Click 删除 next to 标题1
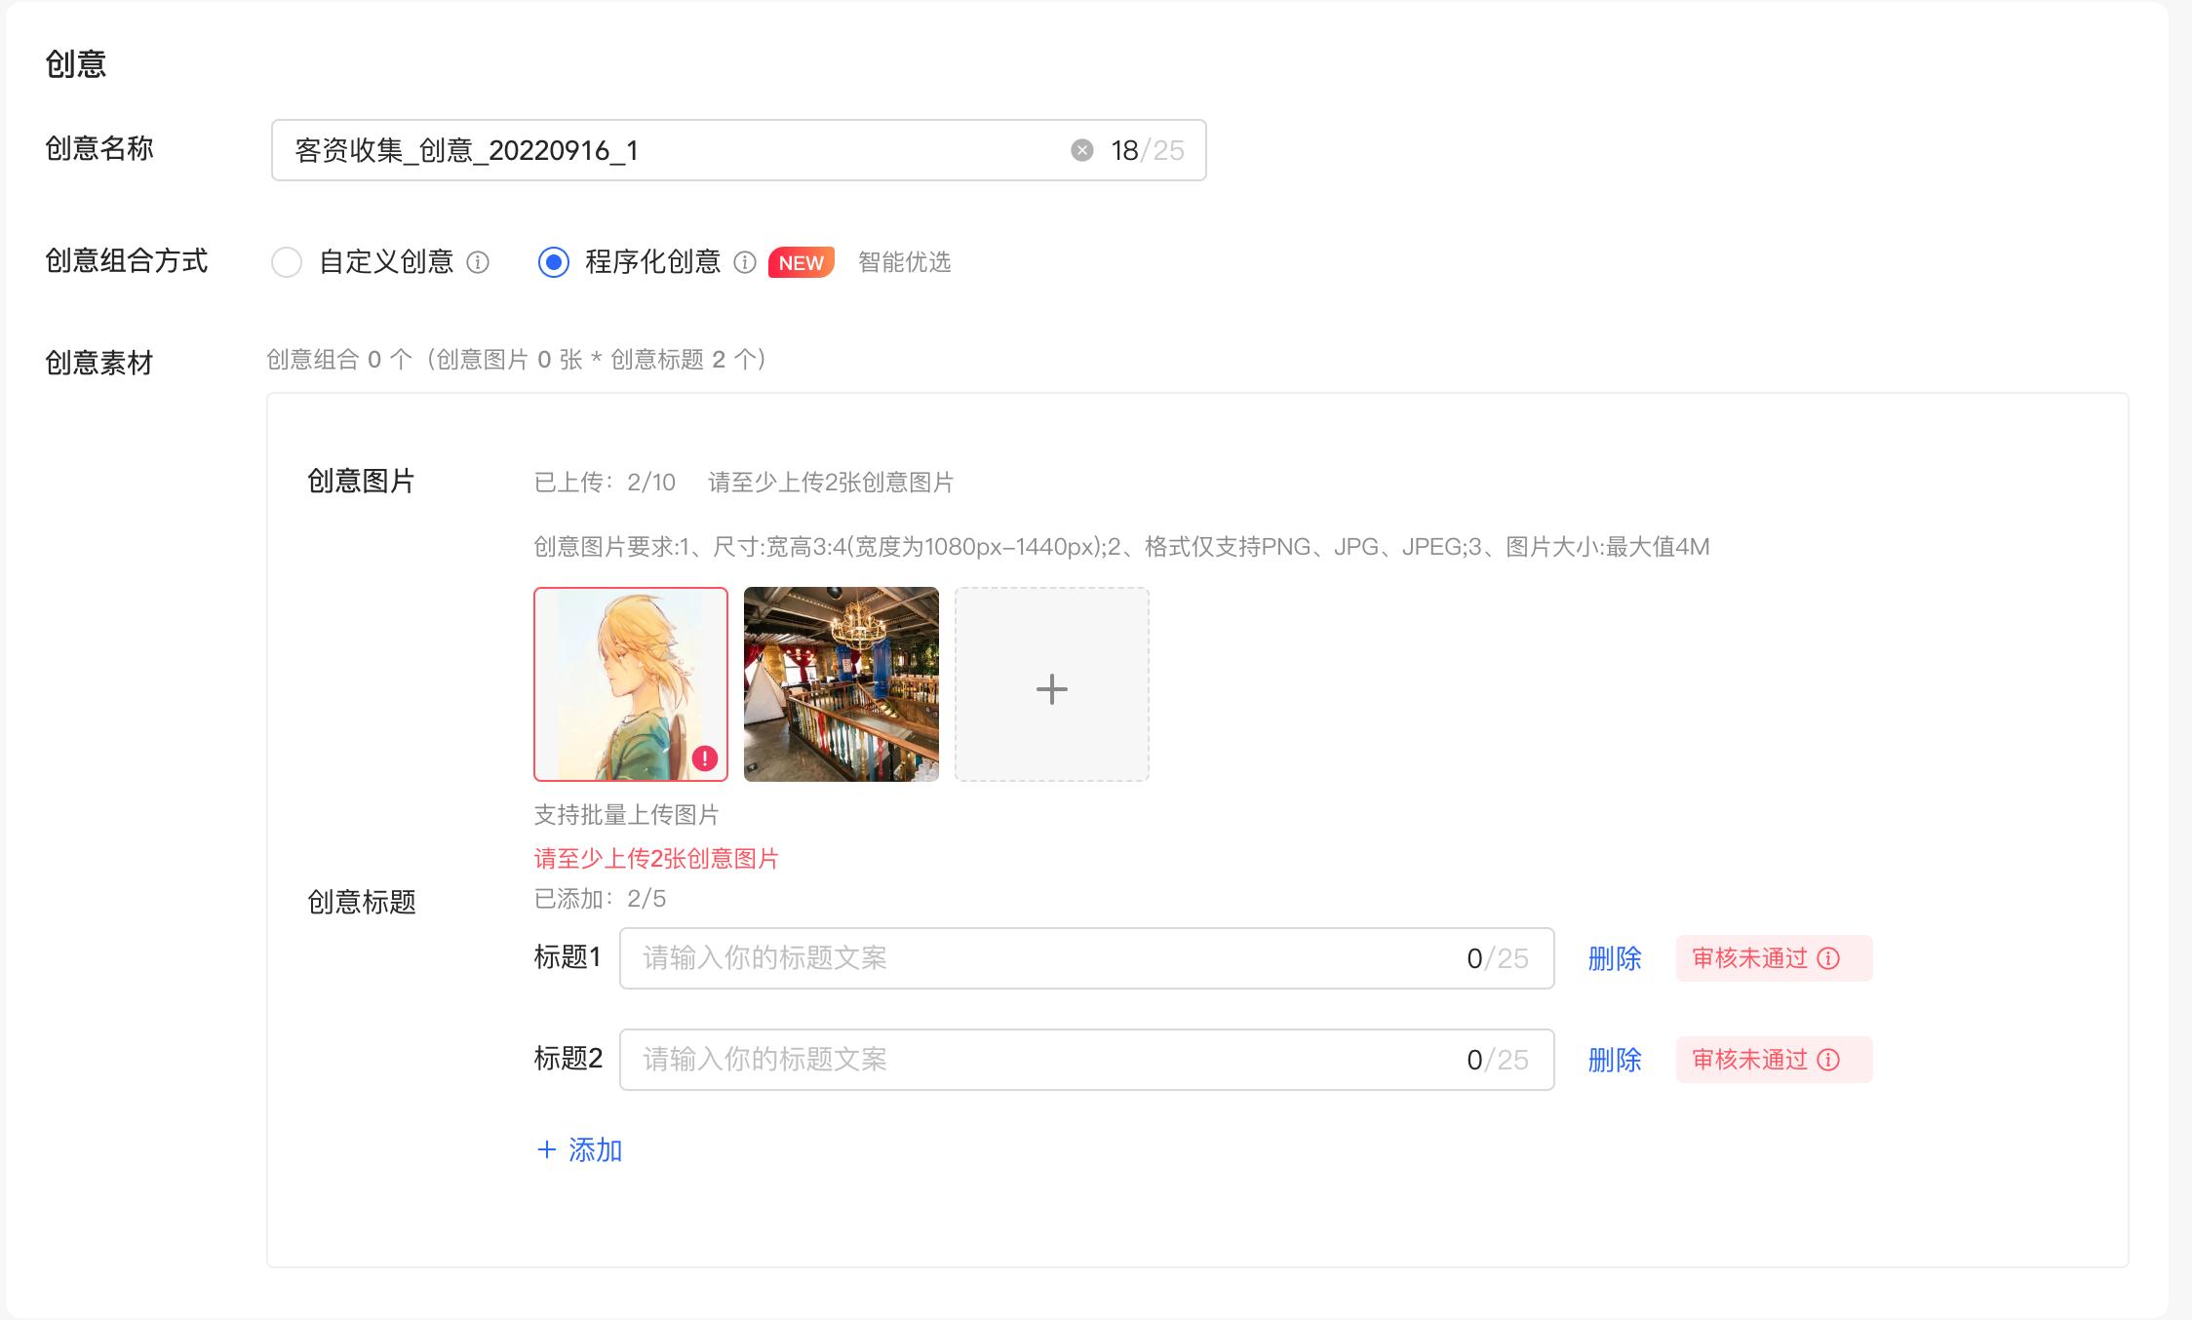The image size is (2192, 1320). 1613,958
